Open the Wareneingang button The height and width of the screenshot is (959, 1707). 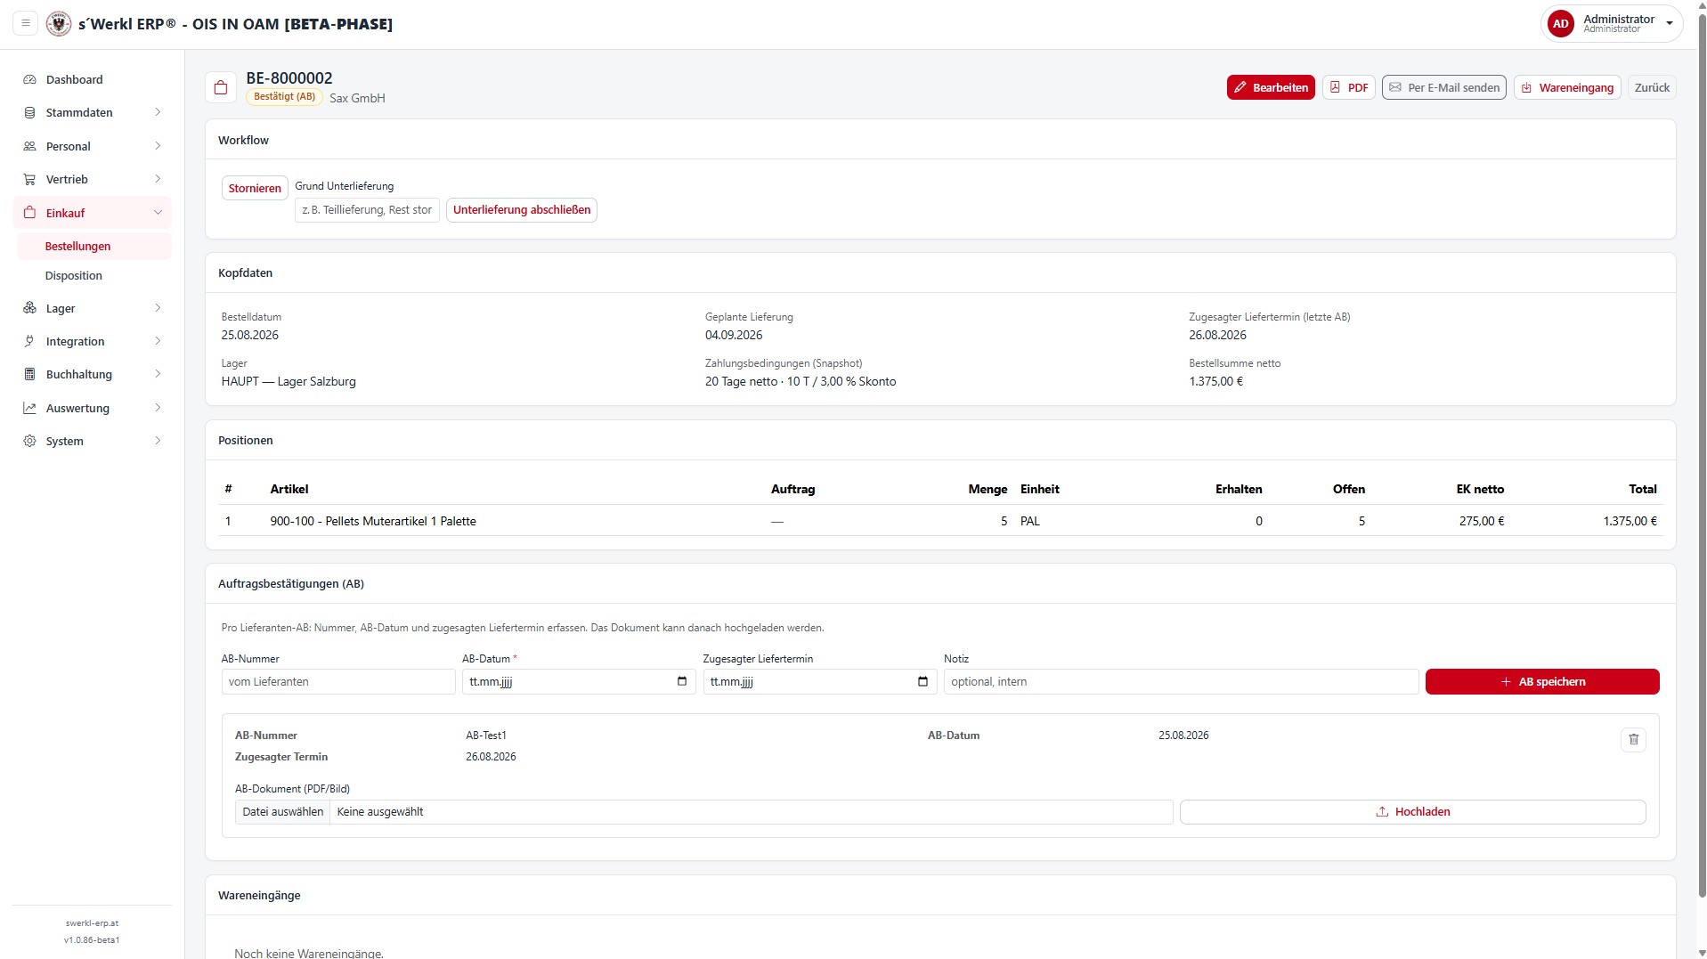click(x=1566, y=87)
